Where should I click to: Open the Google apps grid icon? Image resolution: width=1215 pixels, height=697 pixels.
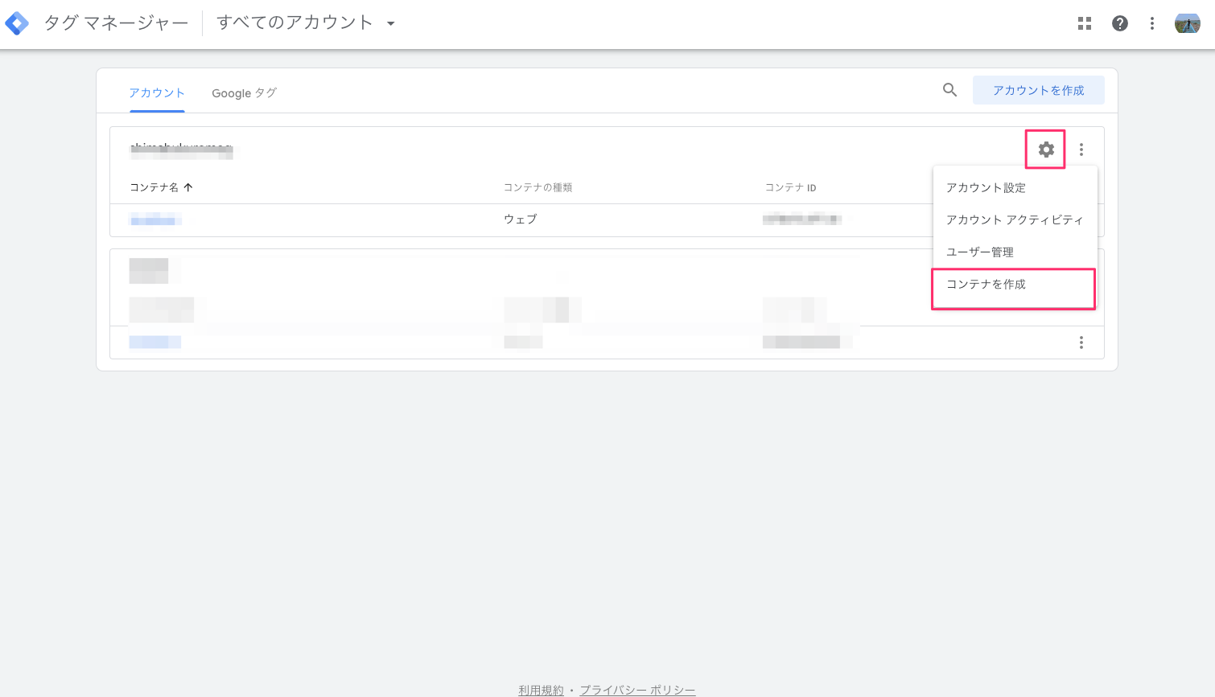pos(1085,23)
